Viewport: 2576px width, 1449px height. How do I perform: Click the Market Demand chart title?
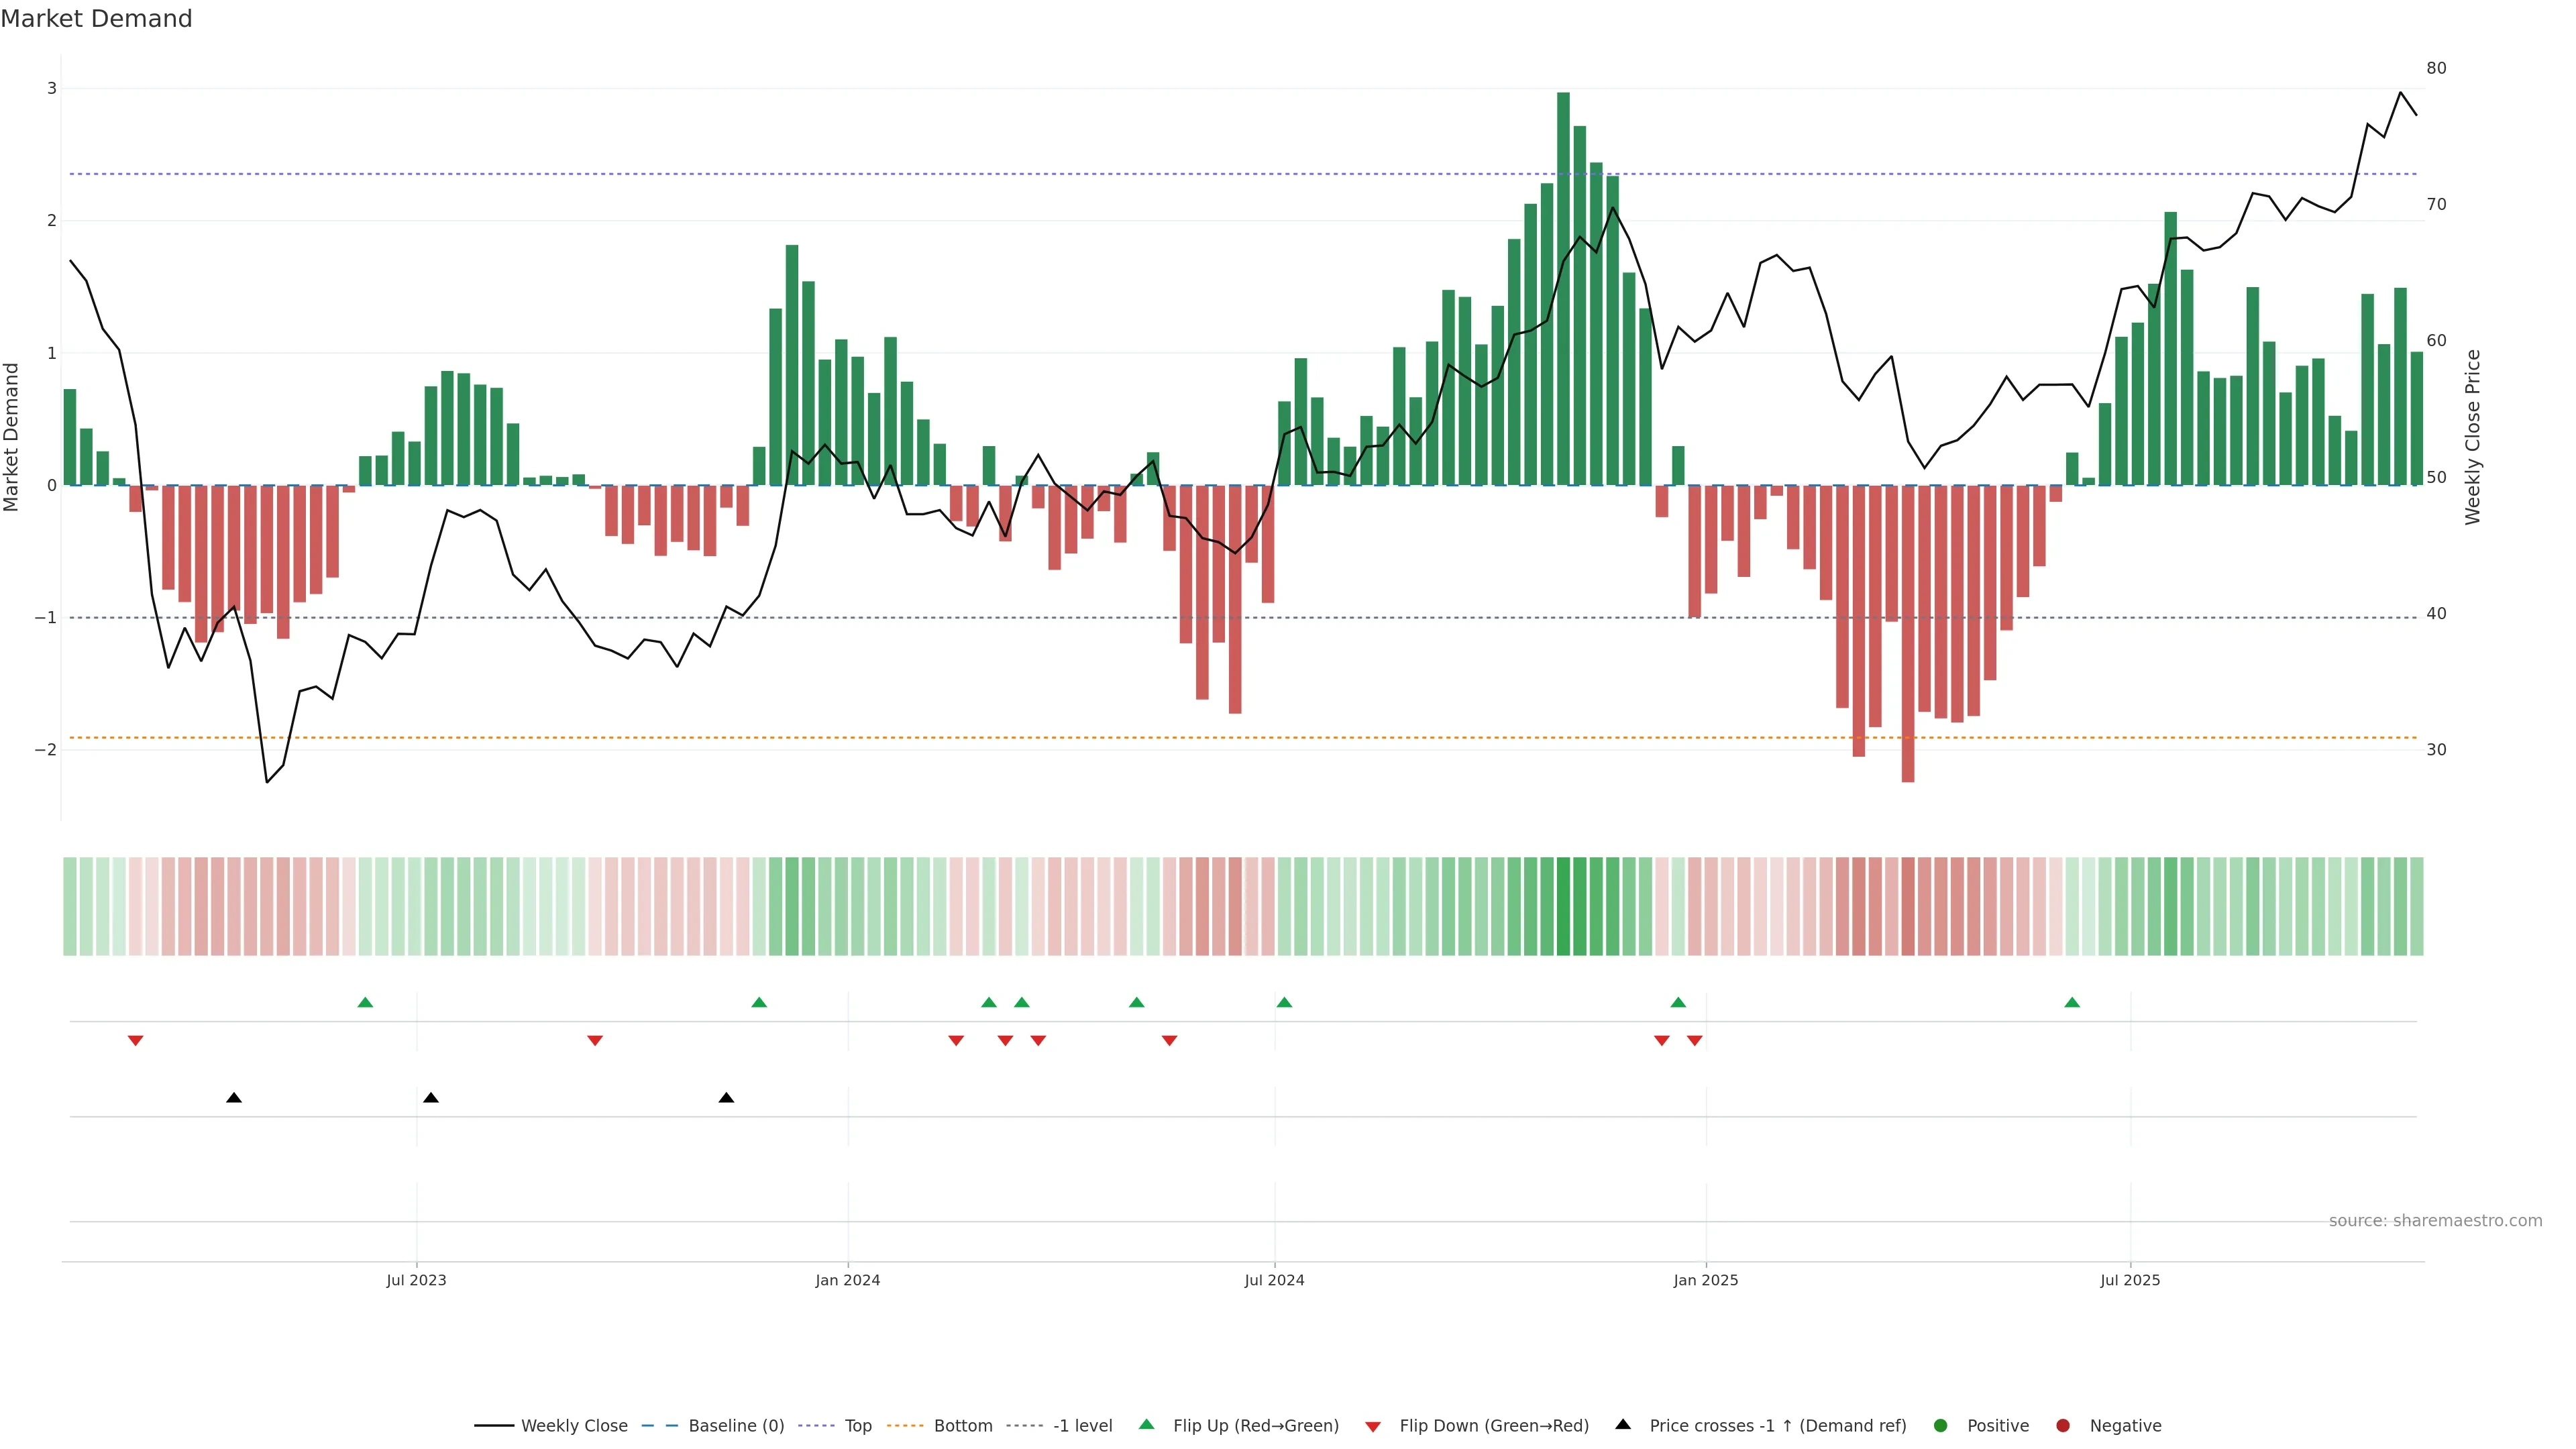96,19
